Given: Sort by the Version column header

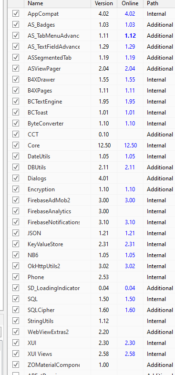Looking at the screenshot, I should click(x=104, y=3).
